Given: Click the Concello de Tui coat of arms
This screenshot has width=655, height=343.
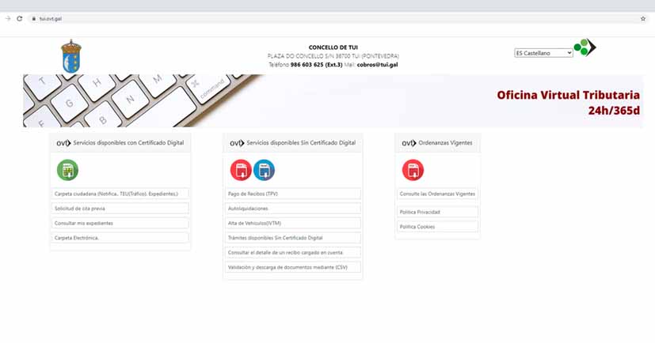Looking at the screenshot, I should (x=71, y=56).
